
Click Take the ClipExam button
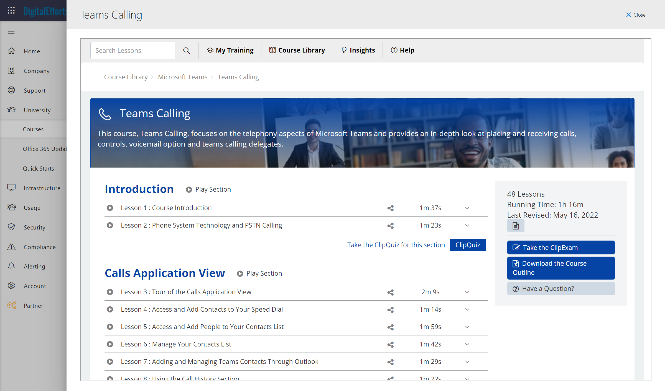click(x=561, y=247)
